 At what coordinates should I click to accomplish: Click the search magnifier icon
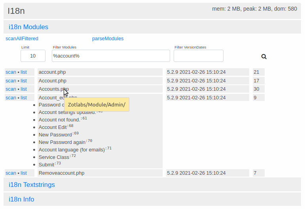coord(264,56)
